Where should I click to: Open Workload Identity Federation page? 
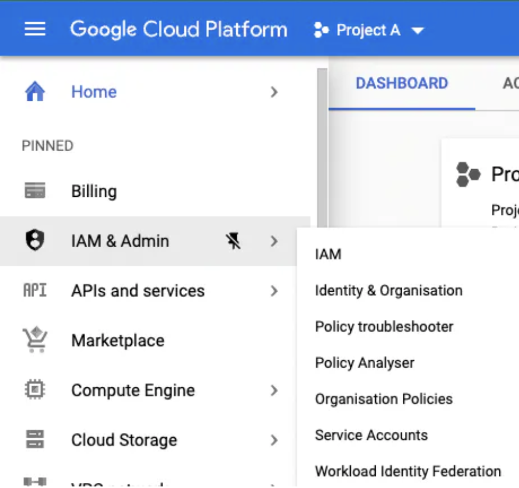(408, 471)
